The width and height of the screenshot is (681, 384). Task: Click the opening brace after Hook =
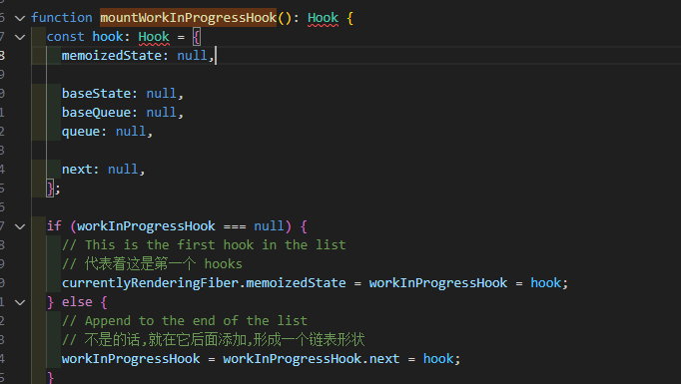point(197,37)
